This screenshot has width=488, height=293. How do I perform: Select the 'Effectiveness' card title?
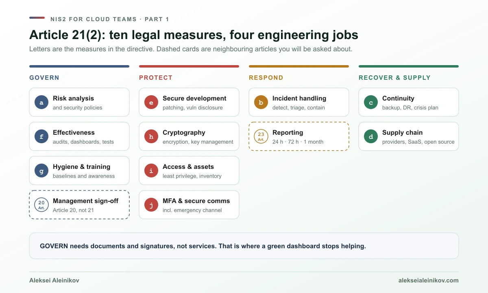pyautogui.click(x=74, y=133)
